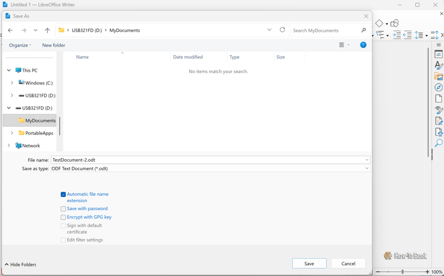Click the folder icon in the address bar
Viewport: 444px width, 276px height.
(x=61, y=30)
